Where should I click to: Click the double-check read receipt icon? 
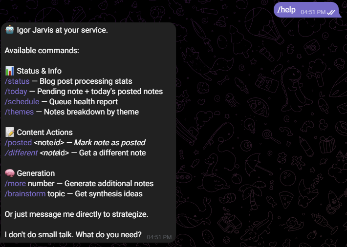pyautogui.click(x=331, y=11)
